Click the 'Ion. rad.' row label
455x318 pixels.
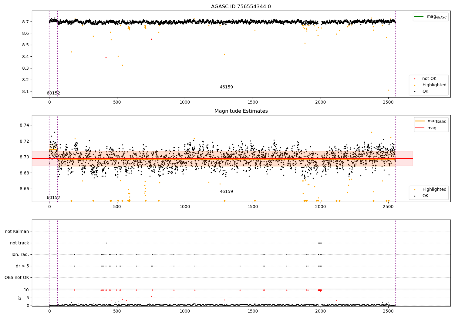point(20,254)
